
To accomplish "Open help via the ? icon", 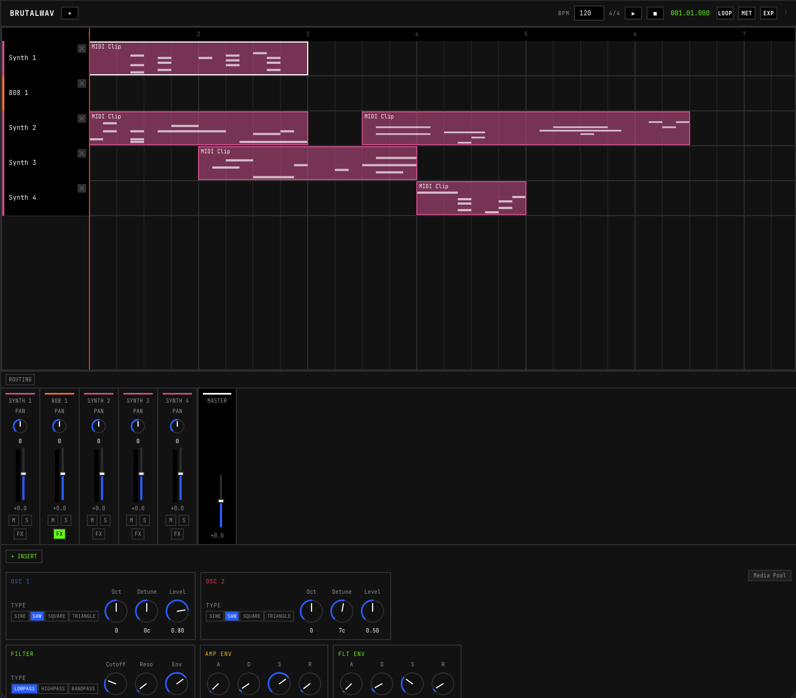I will 785,13.
